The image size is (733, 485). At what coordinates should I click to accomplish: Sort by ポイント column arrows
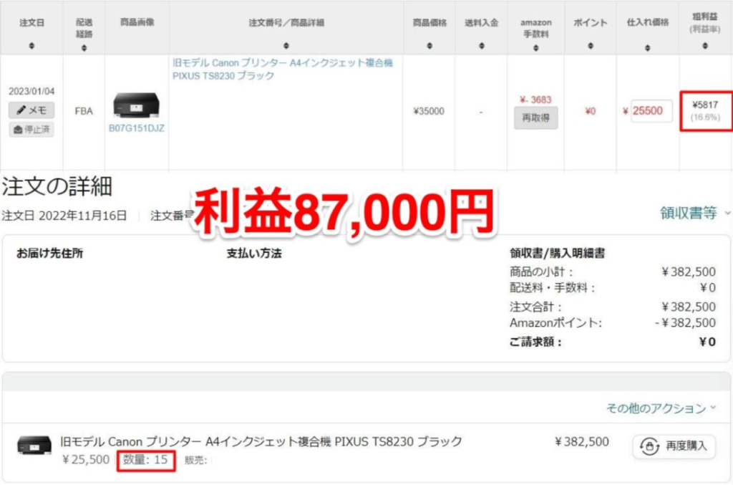click(591, 46)
